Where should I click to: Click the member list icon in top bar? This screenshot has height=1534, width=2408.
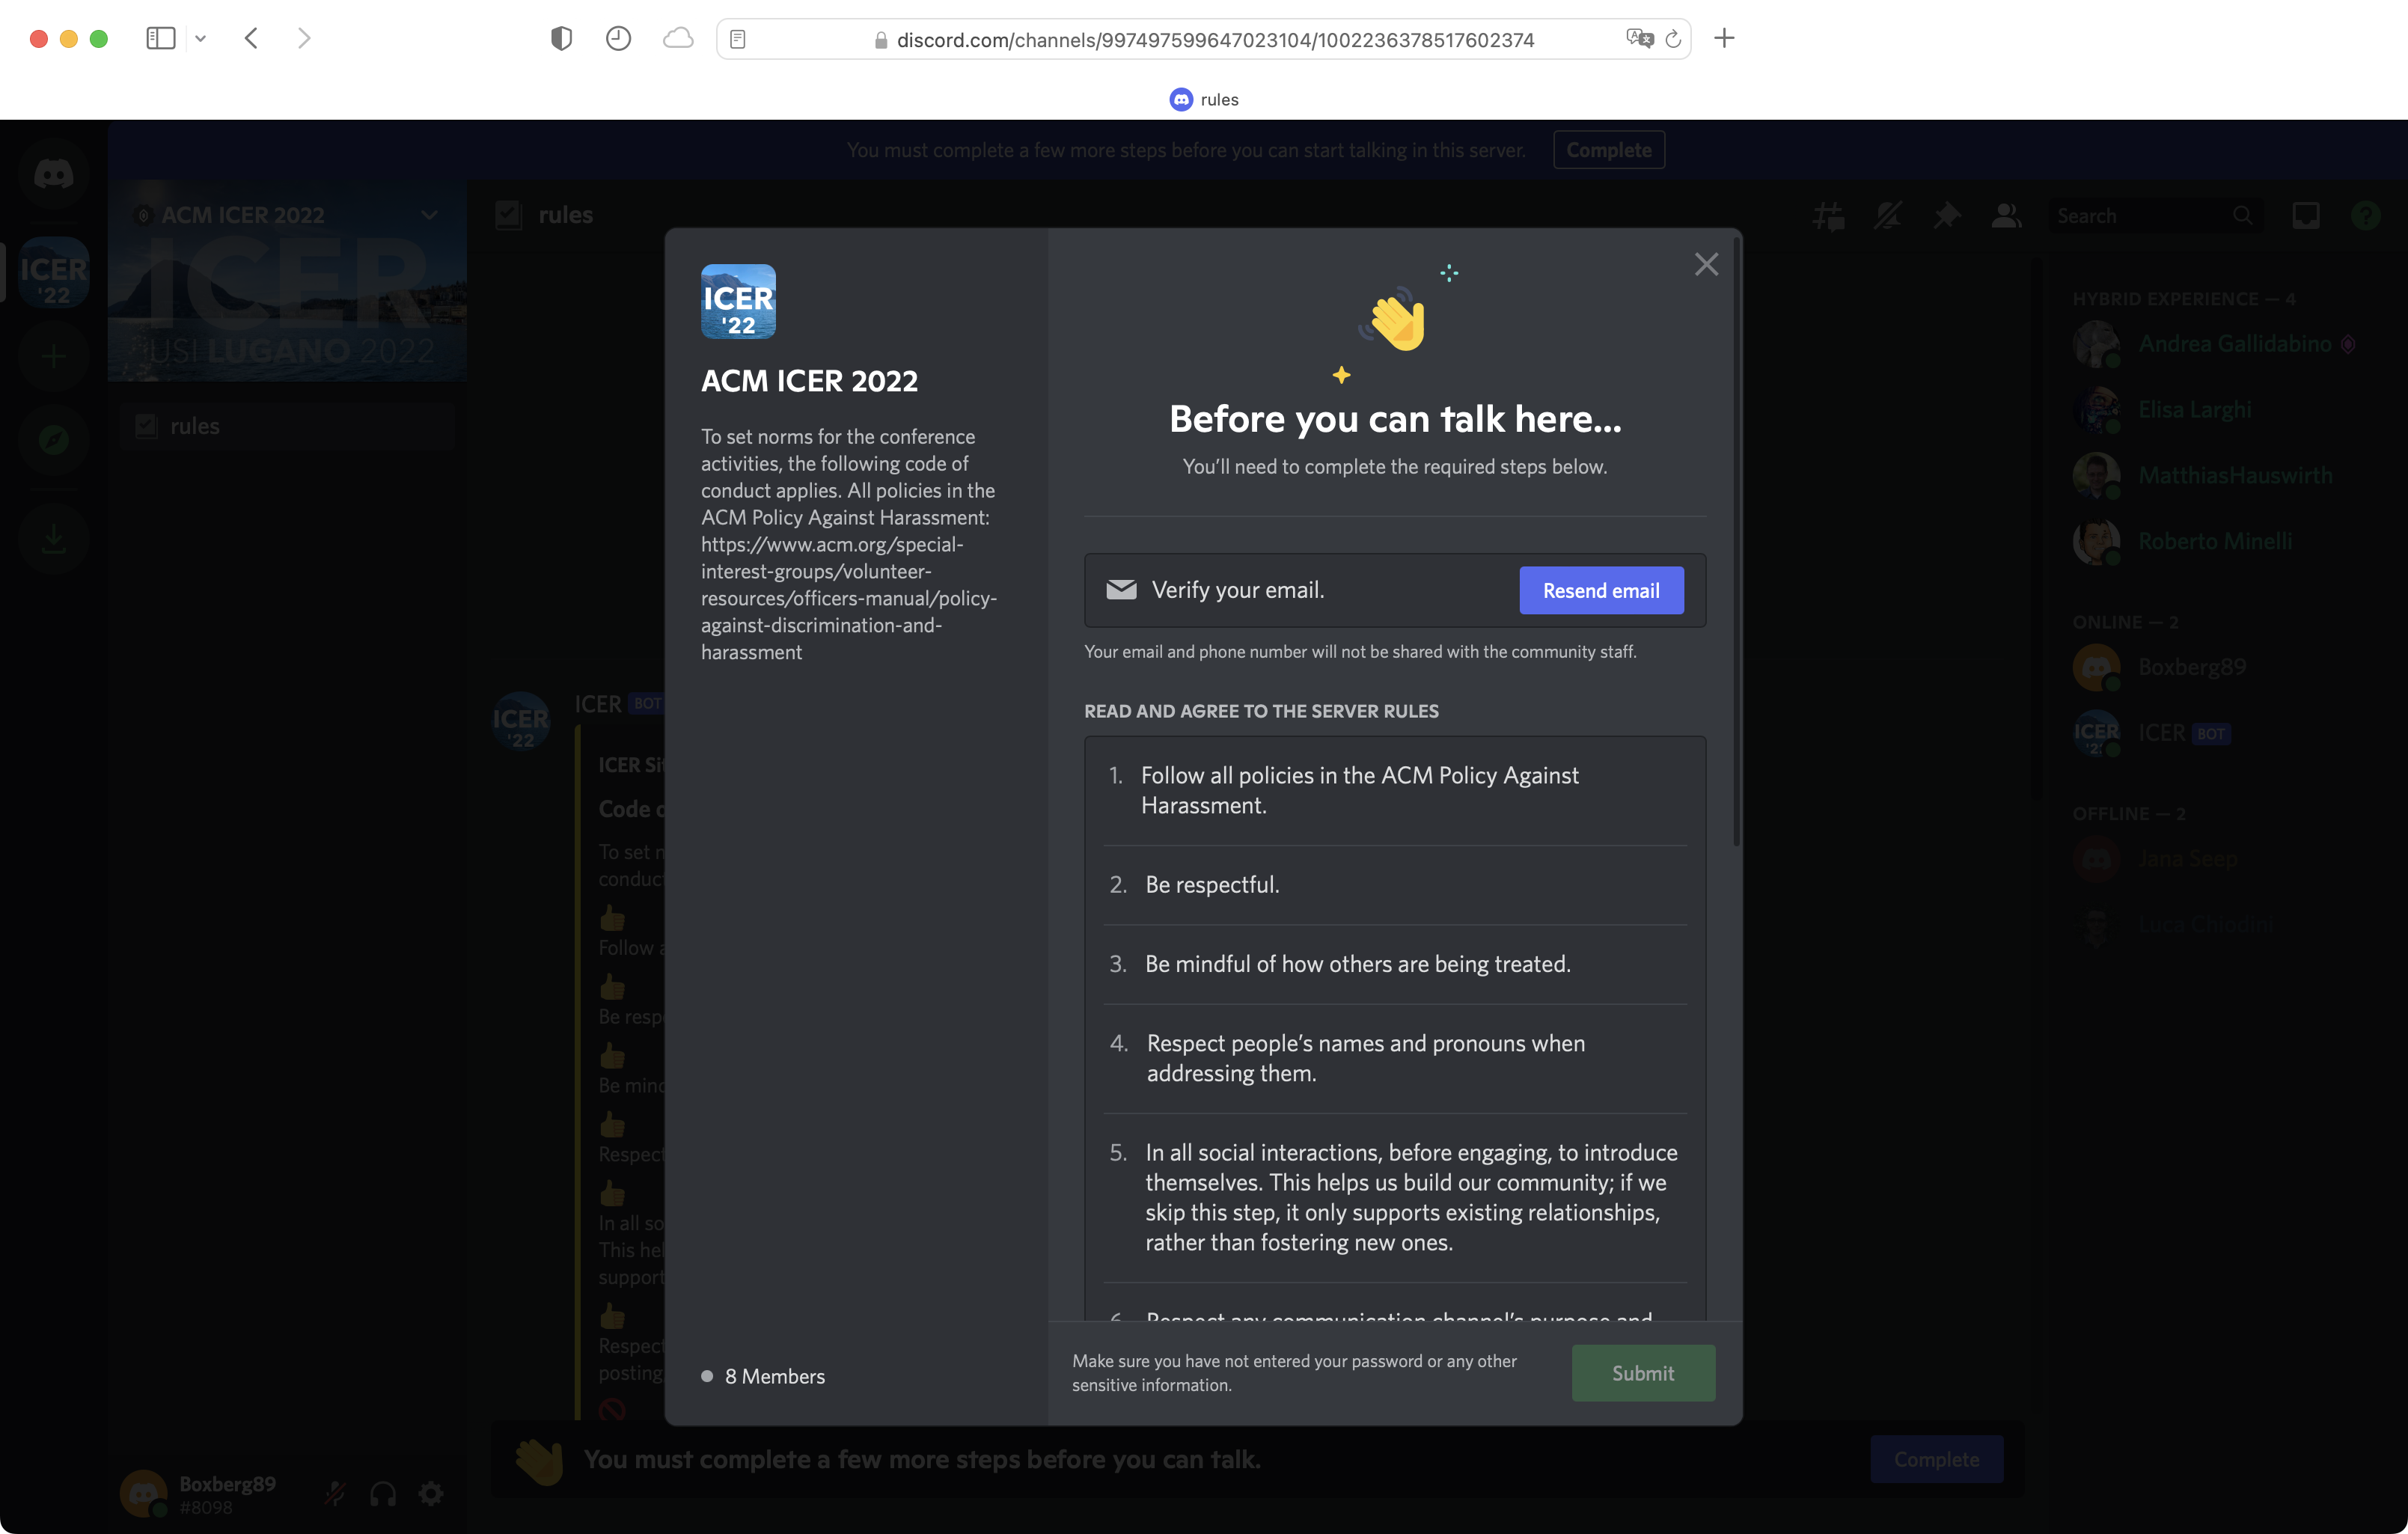pyautogui.click(x=2008, y=214)
